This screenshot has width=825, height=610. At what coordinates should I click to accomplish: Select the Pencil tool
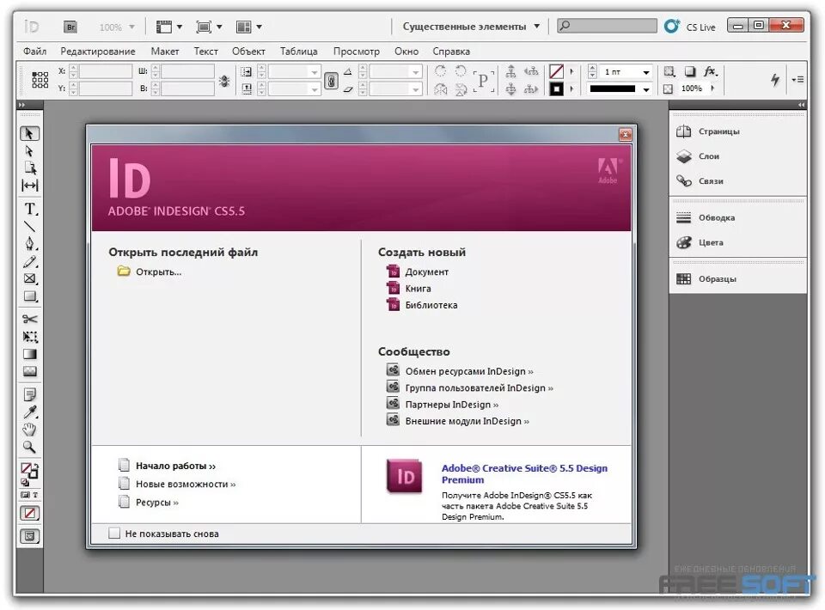point(30,261)
